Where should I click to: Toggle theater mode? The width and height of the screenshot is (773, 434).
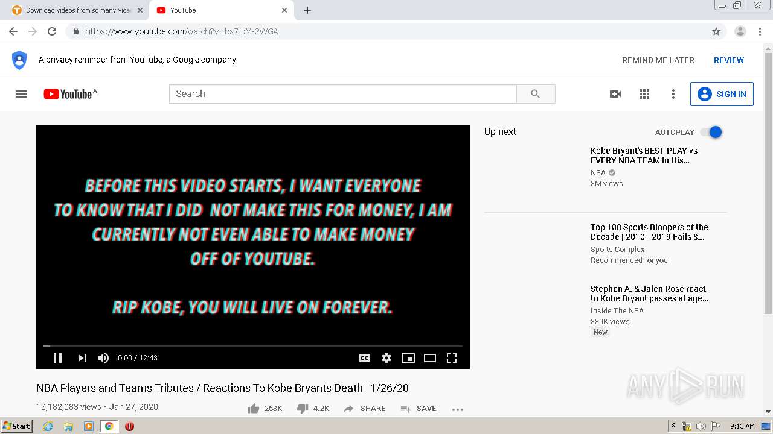430,358
